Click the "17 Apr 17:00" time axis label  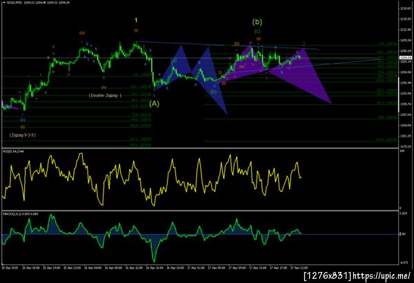pyautogui.click(x=278, y=268)
